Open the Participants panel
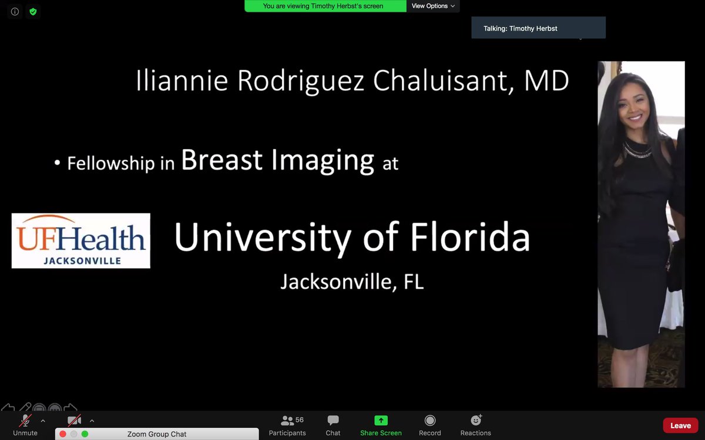 click(x=287, y=425)
